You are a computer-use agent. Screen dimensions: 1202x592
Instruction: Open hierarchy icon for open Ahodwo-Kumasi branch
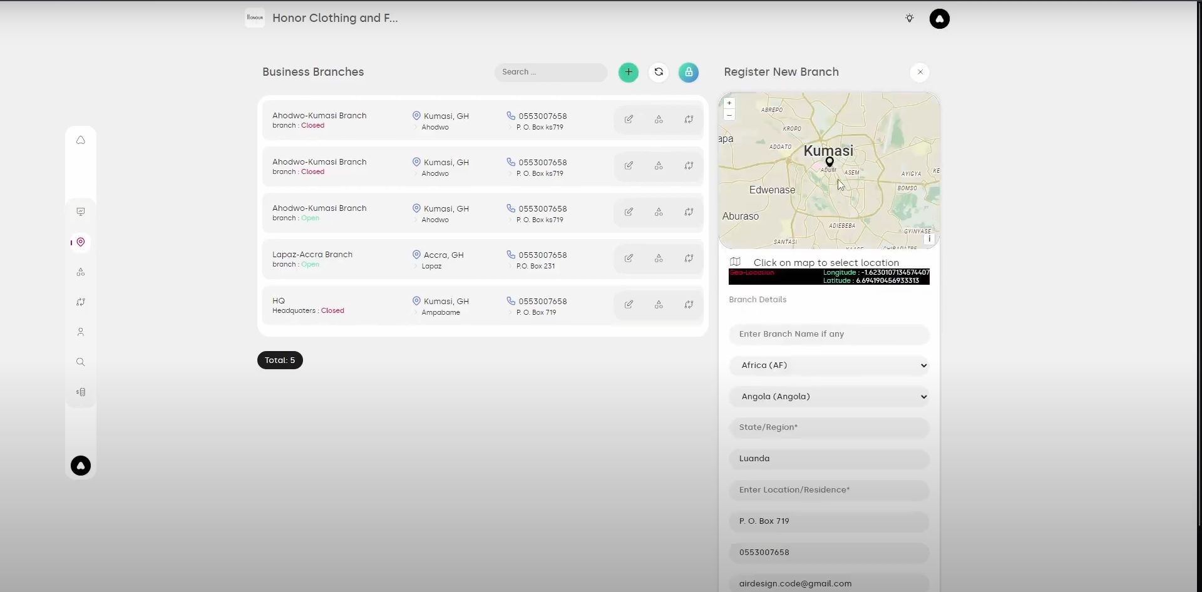659,212
